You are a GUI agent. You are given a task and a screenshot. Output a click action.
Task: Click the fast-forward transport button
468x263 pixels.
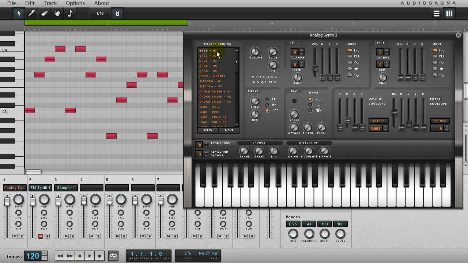(x=69, y=256)
